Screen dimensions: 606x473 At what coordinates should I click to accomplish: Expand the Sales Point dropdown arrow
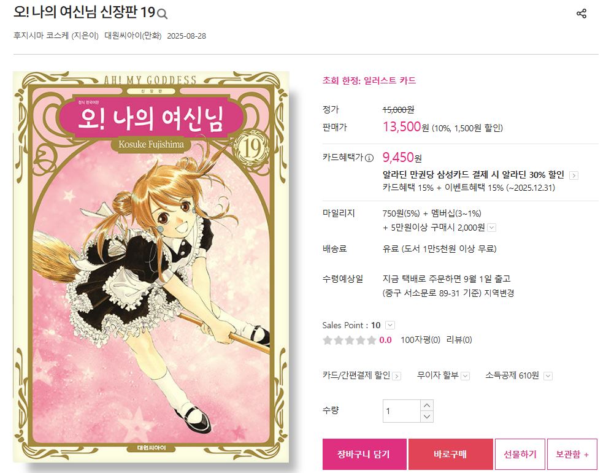[390, 325]
